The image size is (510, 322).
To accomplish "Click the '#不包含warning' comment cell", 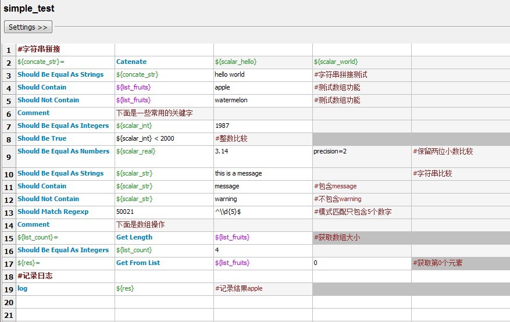I will (x=362, y=199).
